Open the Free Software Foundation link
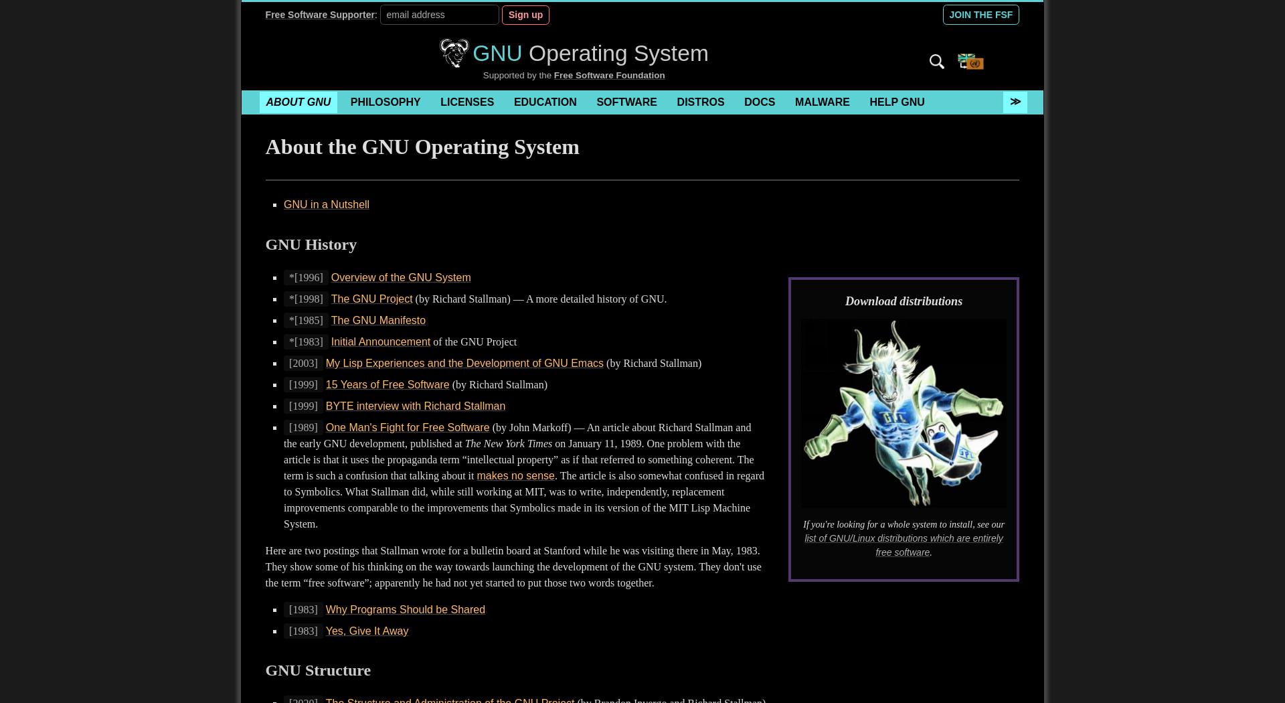The image size is (1285, 703). click(x=609, y=76)
